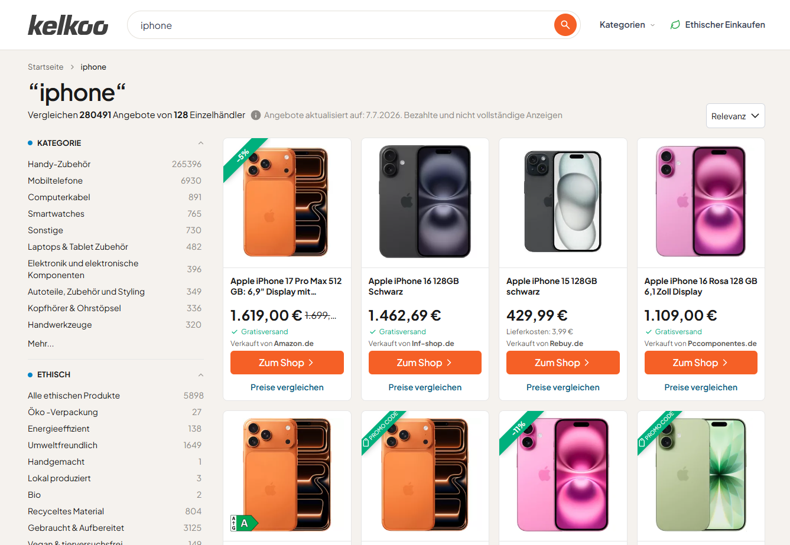
Task: Click the -5% discount ribbon on iPhone 17
Action: click(x=243, y=157)
